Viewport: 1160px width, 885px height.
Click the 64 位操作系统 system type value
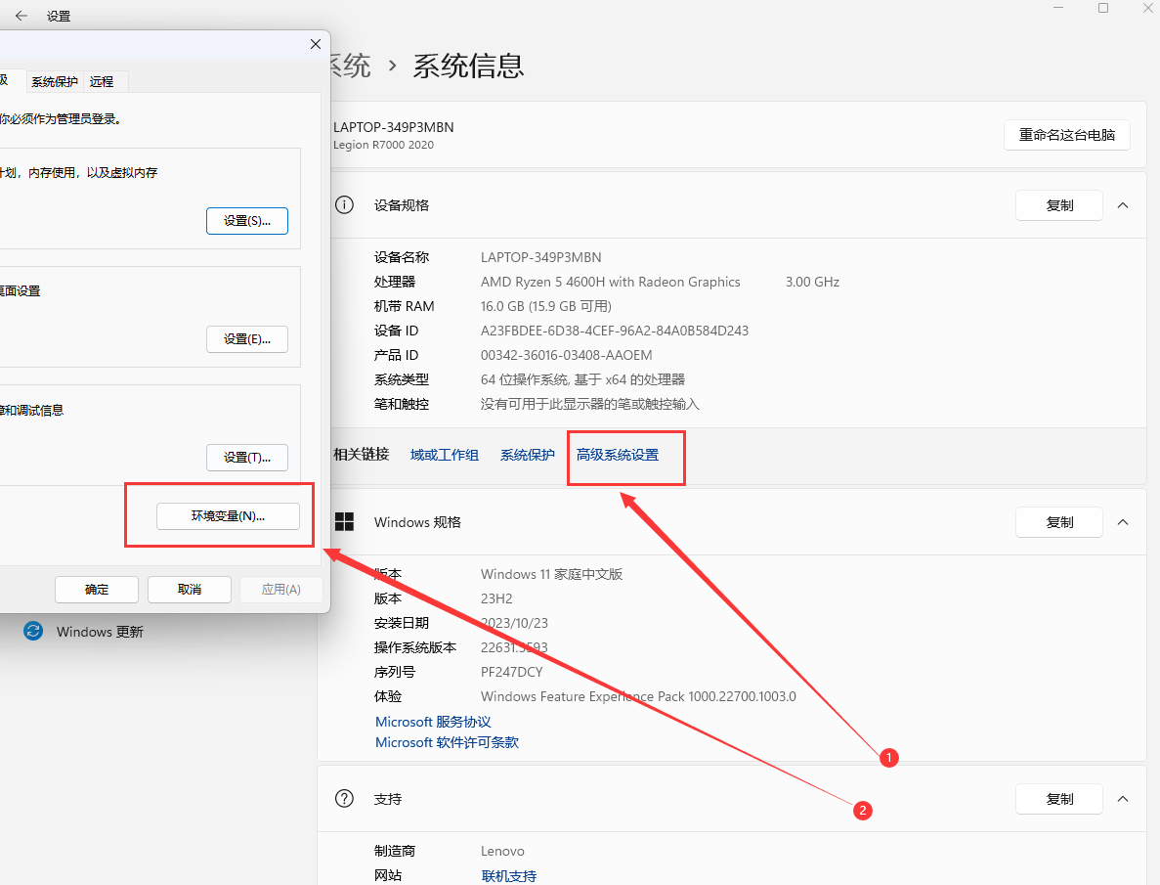583,379
